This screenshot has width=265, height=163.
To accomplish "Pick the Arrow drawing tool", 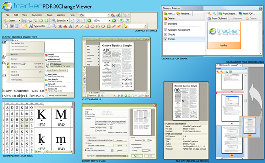I will click(x=77, y=26).
